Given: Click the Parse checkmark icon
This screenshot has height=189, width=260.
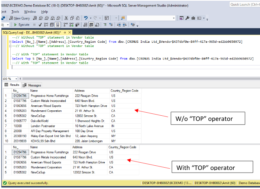Looking at the screenshot, I should click(40, 25).
